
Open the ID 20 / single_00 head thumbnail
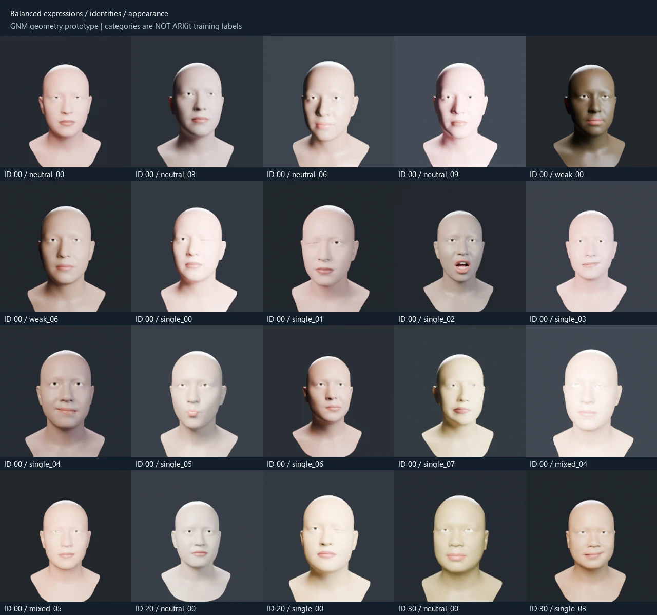point(328,536)
